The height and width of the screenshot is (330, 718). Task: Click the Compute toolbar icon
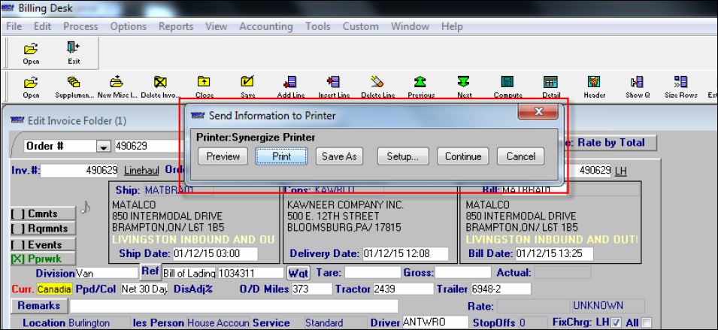pos(507,86)
